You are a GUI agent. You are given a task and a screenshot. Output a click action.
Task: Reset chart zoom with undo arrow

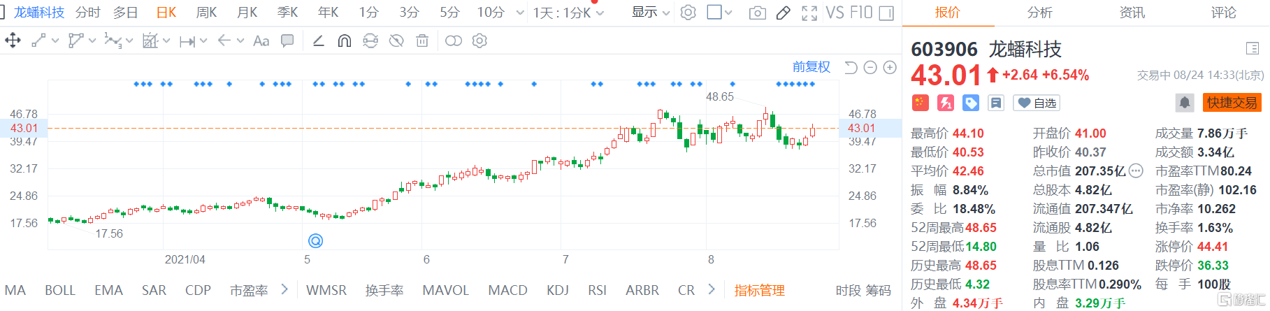(x=851, y=67)
